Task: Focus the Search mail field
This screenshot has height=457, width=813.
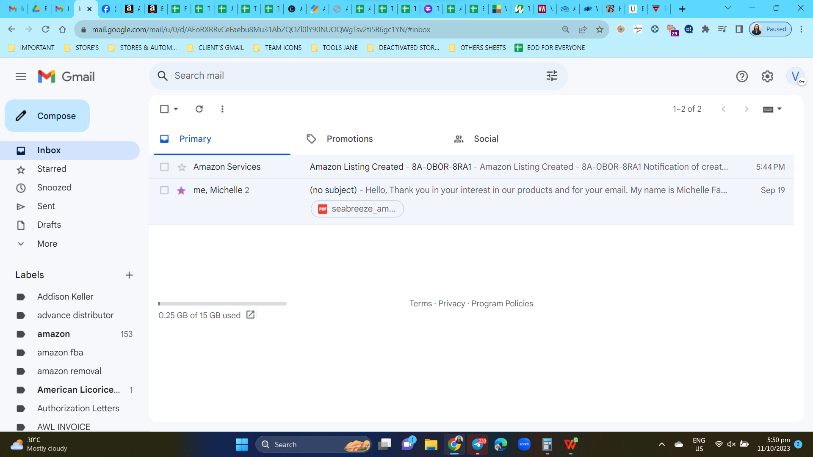Action: point(358,76)
